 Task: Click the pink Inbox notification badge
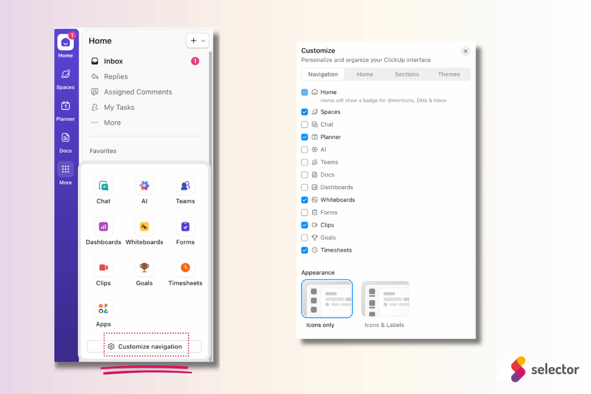click(x=195, y=61)
